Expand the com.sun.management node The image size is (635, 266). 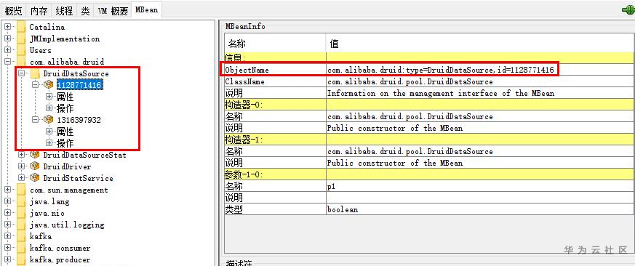click(x=8, y=190)
